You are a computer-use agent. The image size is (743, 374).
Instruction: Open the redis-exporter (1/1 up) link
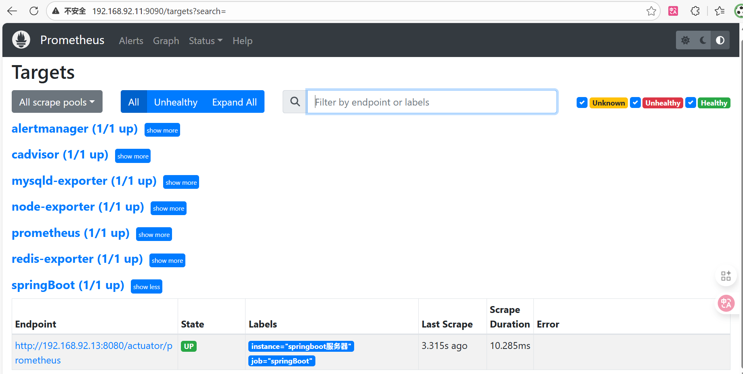click(x=77, y=259)
